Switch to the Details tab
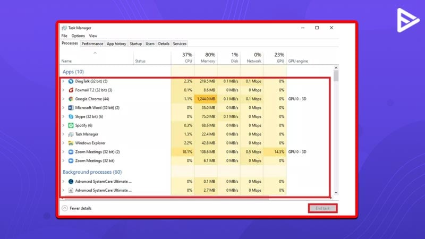Screen dimensions: 425x239 click(164, 44)
